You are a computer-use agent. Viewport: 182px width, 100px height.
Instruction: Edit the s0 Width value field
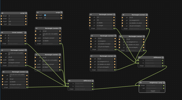[16, 19]
